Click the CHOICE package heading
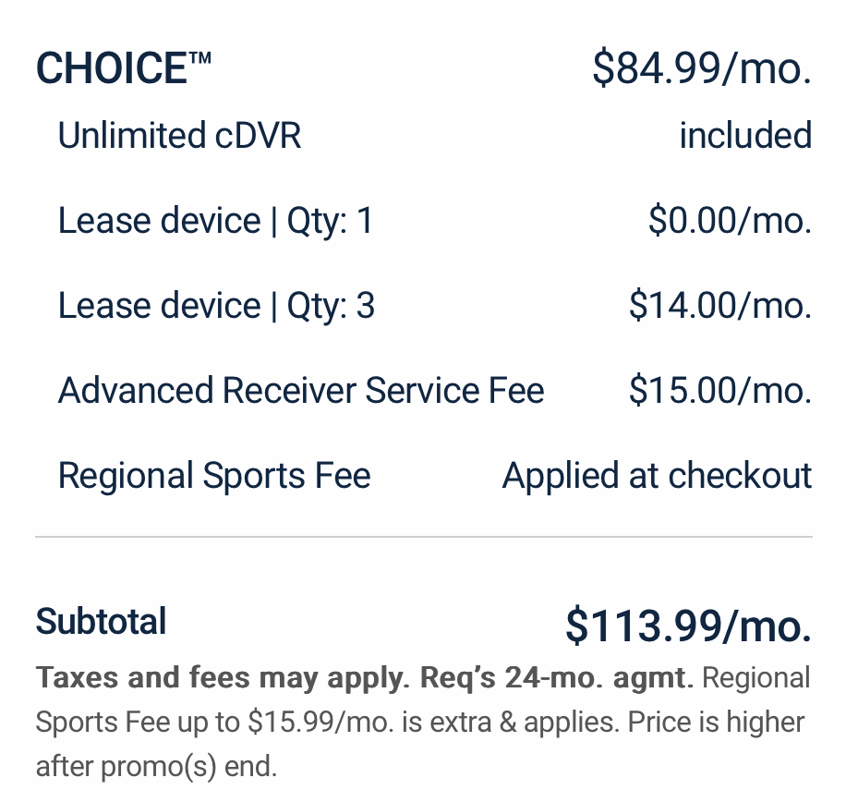 123,69
